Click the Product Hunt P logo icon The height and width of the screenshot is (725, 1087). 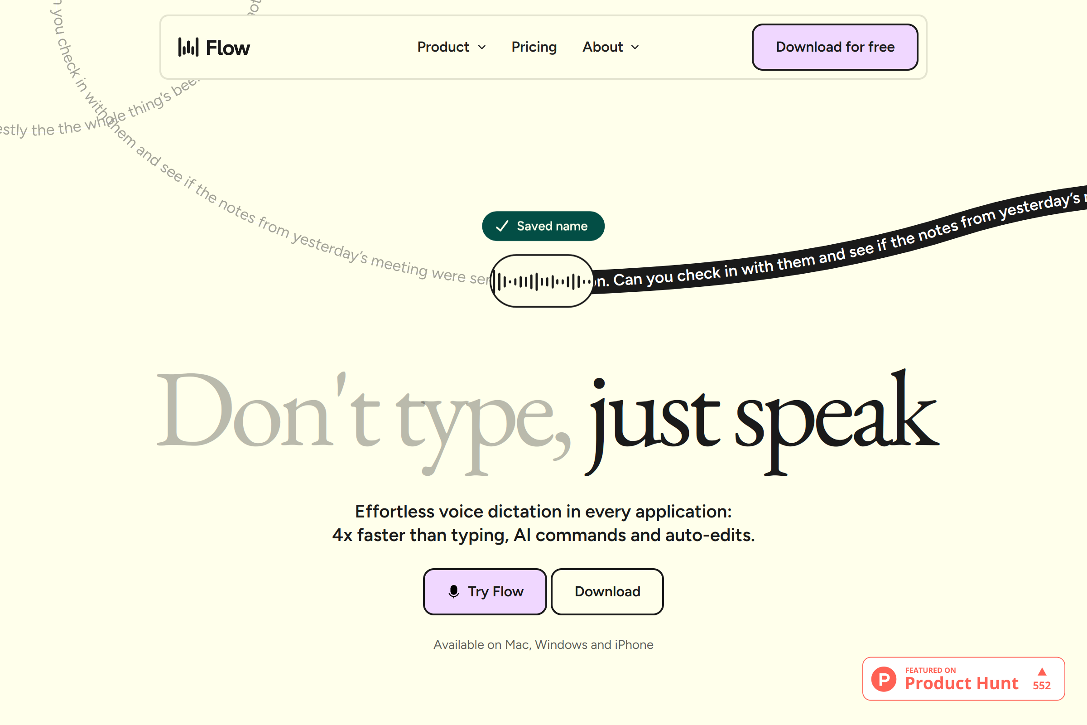pyautogui.click(x=884, y=679)
